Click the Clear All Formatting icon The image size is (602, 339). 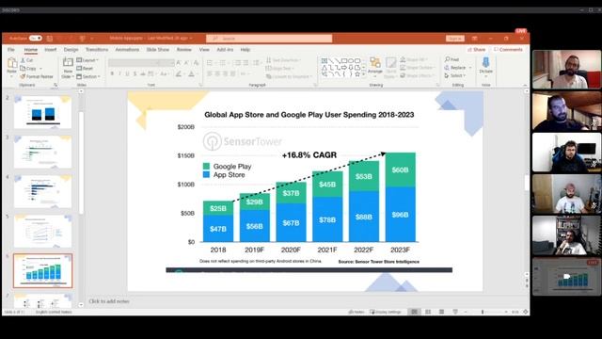coord(197,63)
